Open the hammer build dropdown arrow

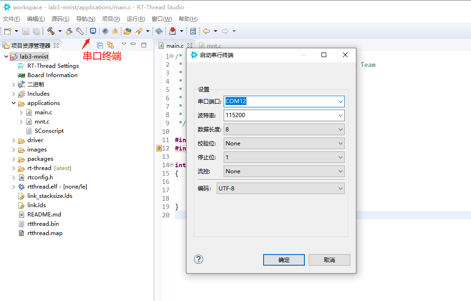(60, 31)
